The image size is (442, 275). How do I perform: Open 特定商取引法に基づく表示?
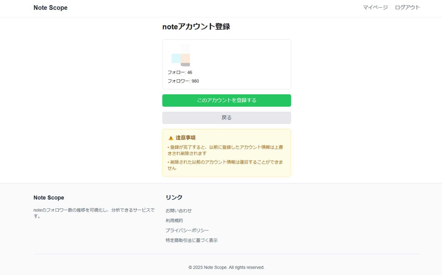[192, 240]
